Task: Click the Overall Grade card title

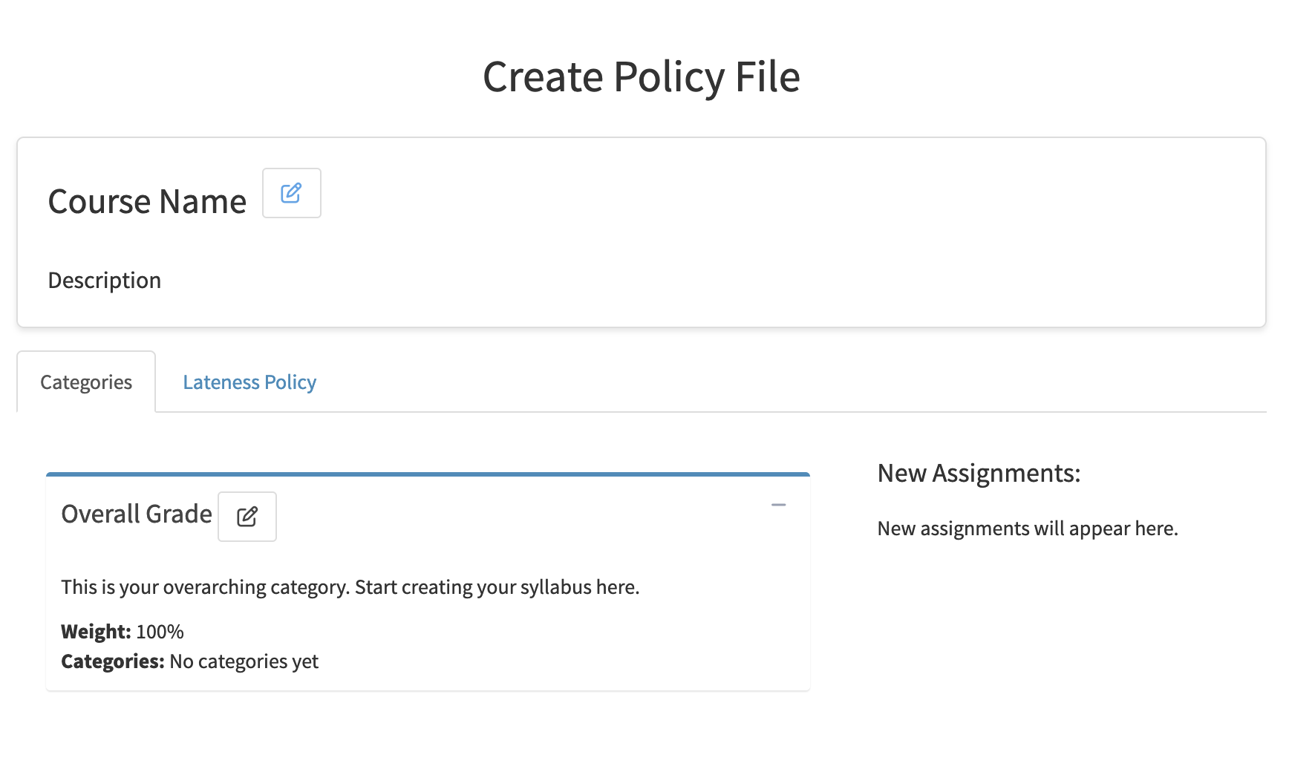Action: point(137,514)
